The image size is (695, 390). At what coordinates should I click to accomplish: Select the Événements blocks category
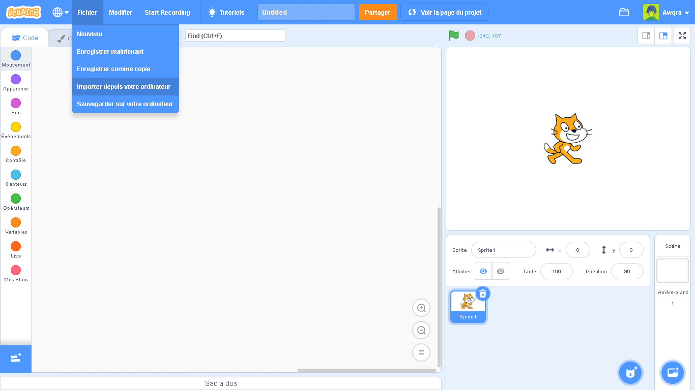point(16,130)
